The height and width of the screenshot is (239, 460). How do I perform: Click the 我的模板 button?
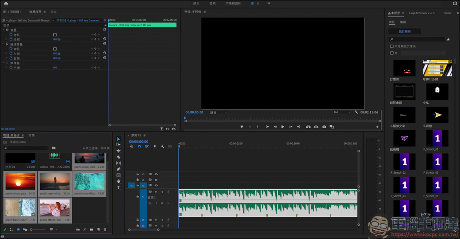[404, 31]
